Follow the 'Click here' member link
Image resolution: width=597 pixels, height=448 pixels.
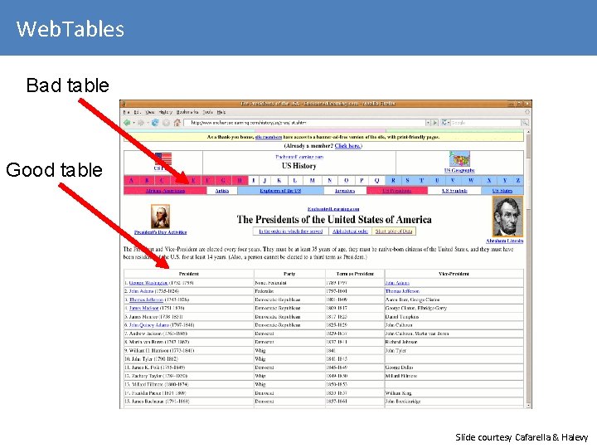point(347,146)
